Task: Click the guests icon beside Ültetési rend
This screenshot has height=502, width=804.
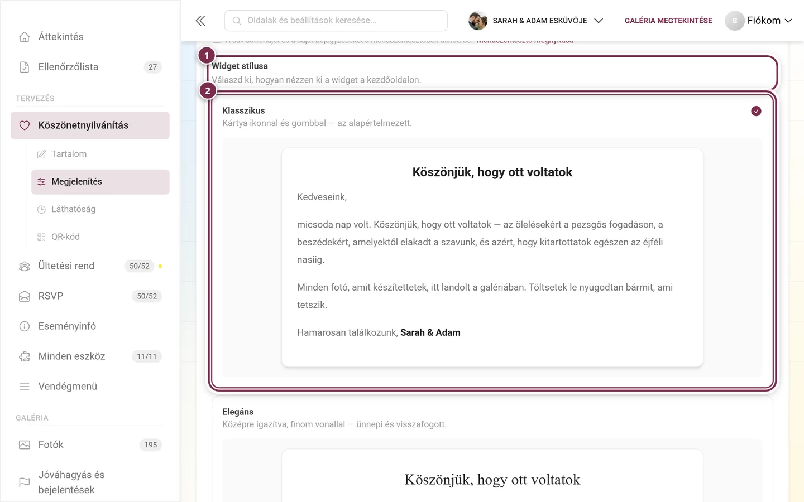Action: point(25,266)
